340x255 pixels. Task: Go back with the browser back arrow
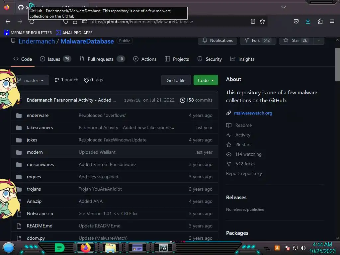[8, 22]
